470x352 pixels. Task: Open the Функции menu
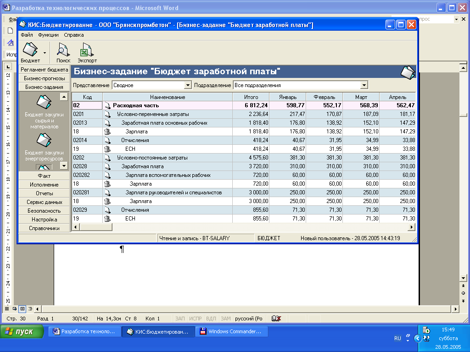click(x=48, y=35)
